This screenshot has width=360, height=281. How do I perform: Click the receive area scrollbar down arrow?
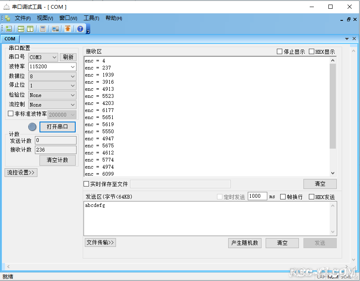coord(333,173)
